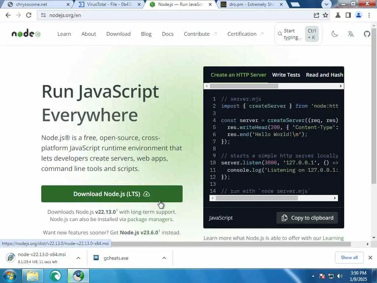Image resolution: width=377 pixels, height=283 pixels.
Task: Bookmark this page with the star
Action: (x=325, y=15)
